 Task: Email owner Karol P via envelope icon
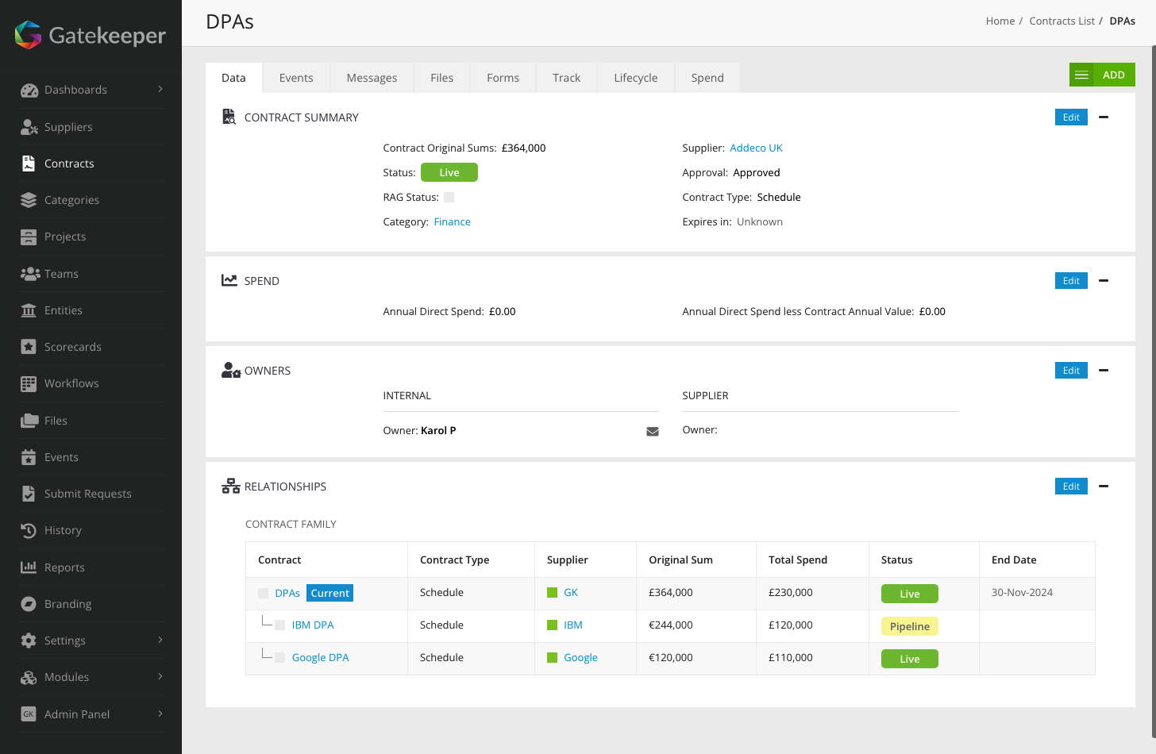pyautogui.click(x=653, y=432)
